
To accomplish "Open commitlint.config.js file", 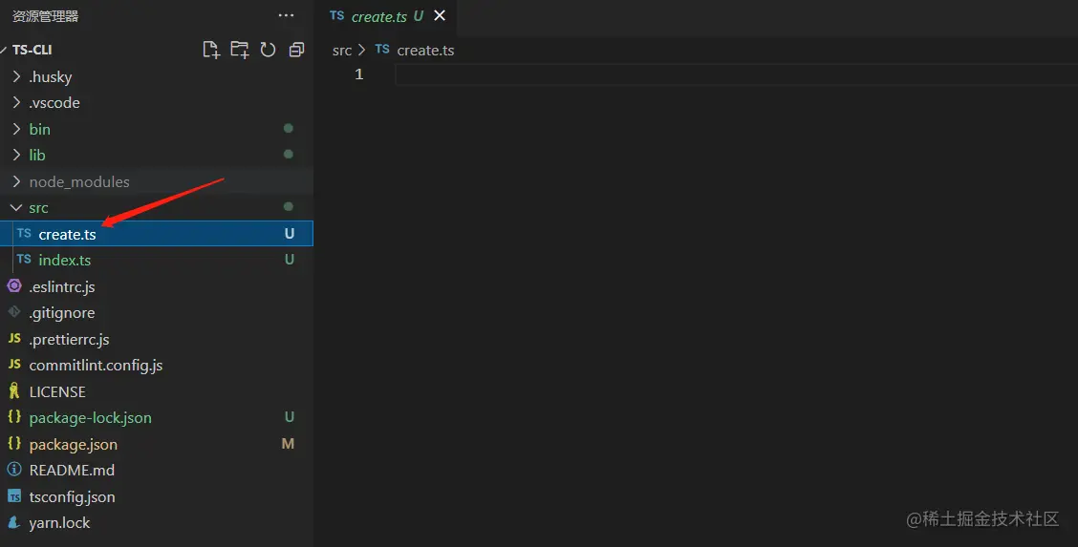I will coord(157,365).
